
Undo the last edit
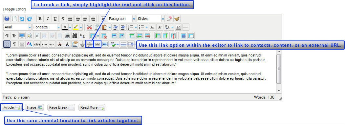pyautogui.click(x=22, y=19)
